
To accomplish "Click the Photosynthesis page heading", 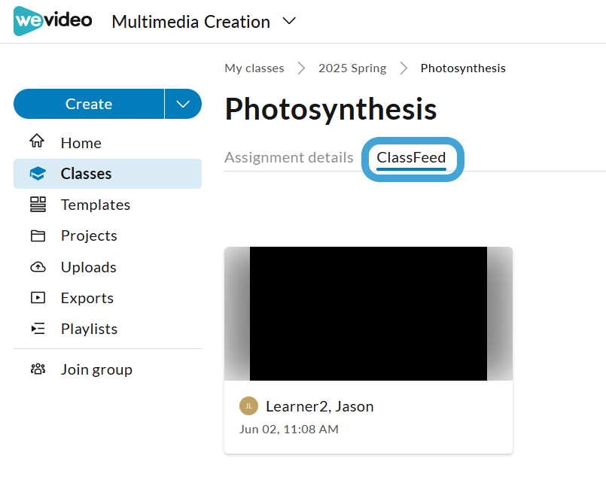I will coord(330,109).
